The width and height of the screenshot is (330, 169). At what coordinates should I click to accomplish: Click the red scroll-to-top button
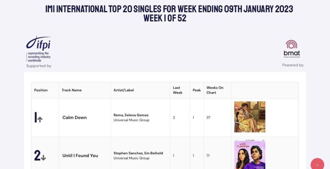(x=317, y=164)
